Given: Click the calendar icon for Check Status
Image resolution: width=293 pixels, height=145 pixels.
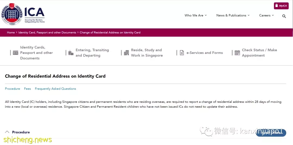Looking at the screenshot, I should (237, 53).
